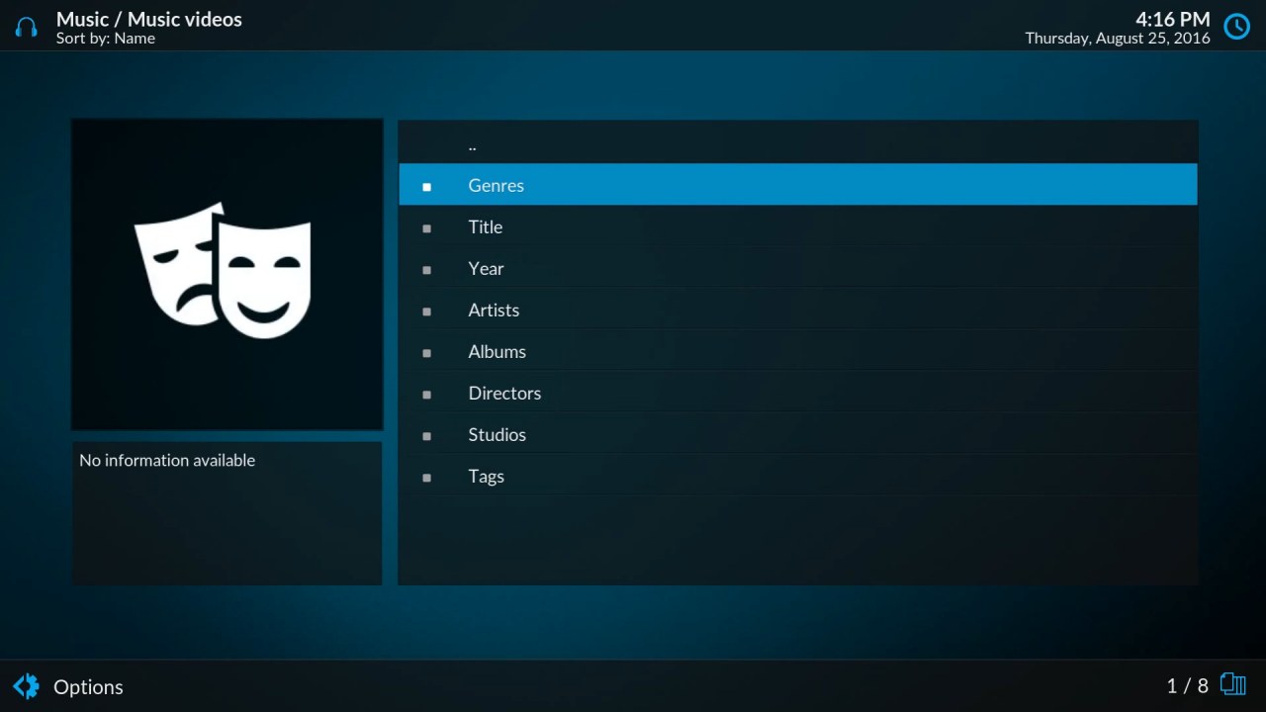
Task: Open the Artists list entry
Action: pos(494,310)
